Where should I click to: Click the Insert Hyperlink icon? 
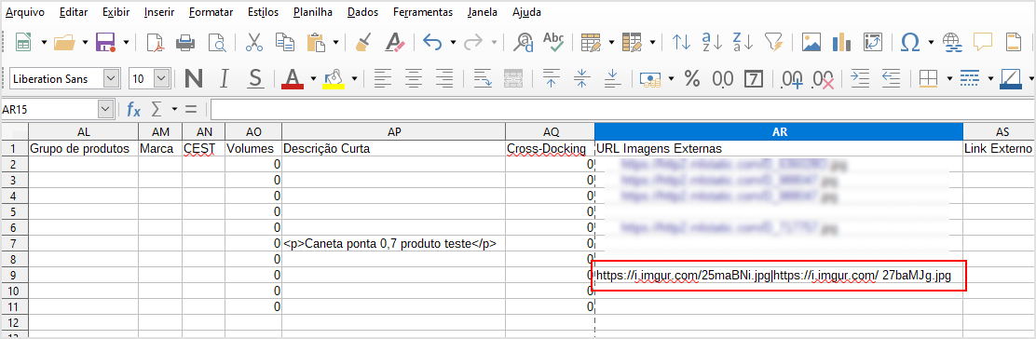click(x=952, y=44)
